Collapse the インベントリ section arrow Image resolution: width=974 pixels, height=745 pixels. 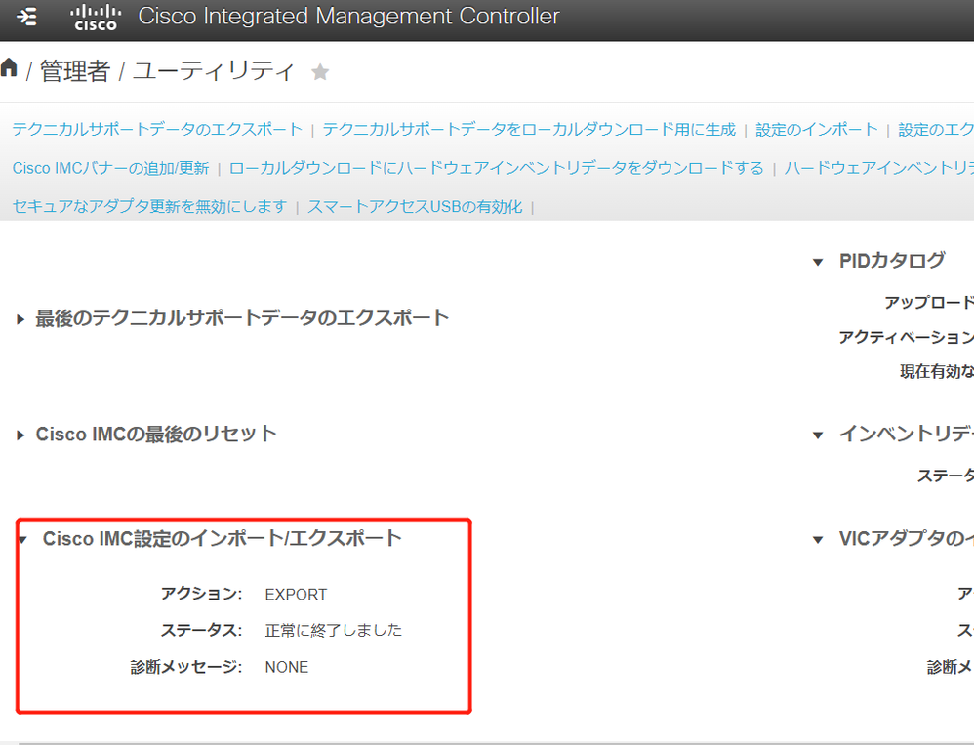[x=818, y=435]
